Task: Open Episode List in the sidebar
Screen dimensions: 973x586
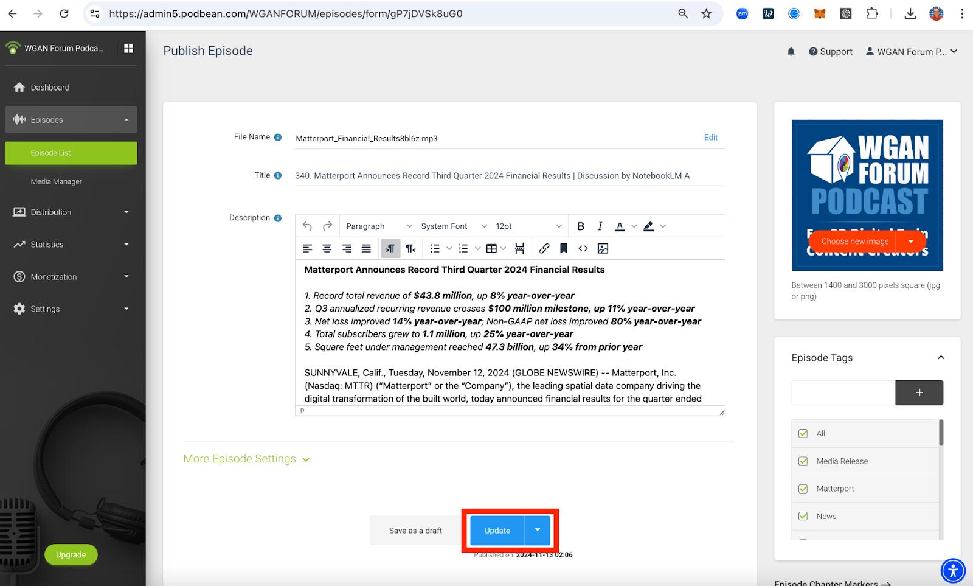Action: coord(71,153)
